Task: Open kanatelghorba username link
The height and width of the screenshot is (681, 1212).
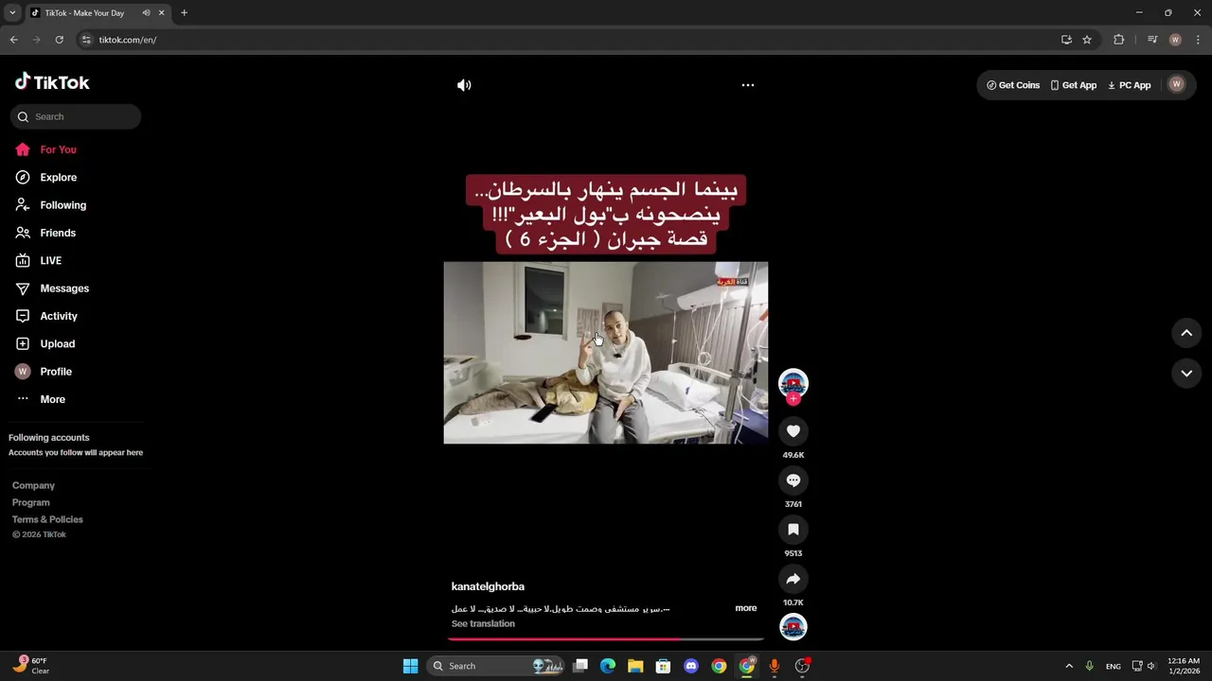Action: pos(488,586)
